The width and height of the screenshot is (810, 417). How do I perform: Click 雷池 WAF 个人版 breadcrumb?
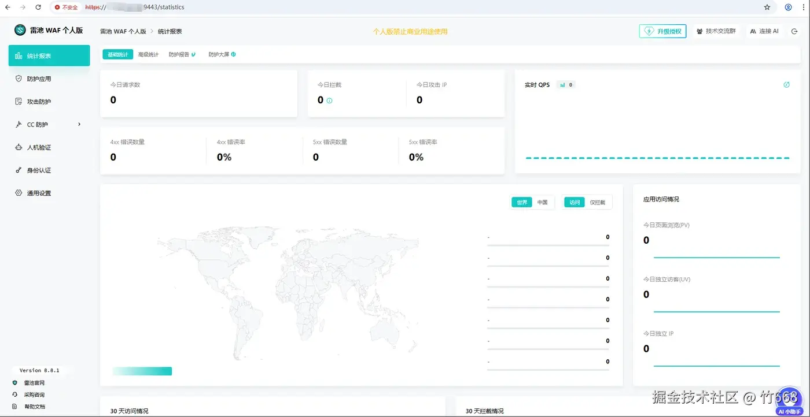point(123,32)
